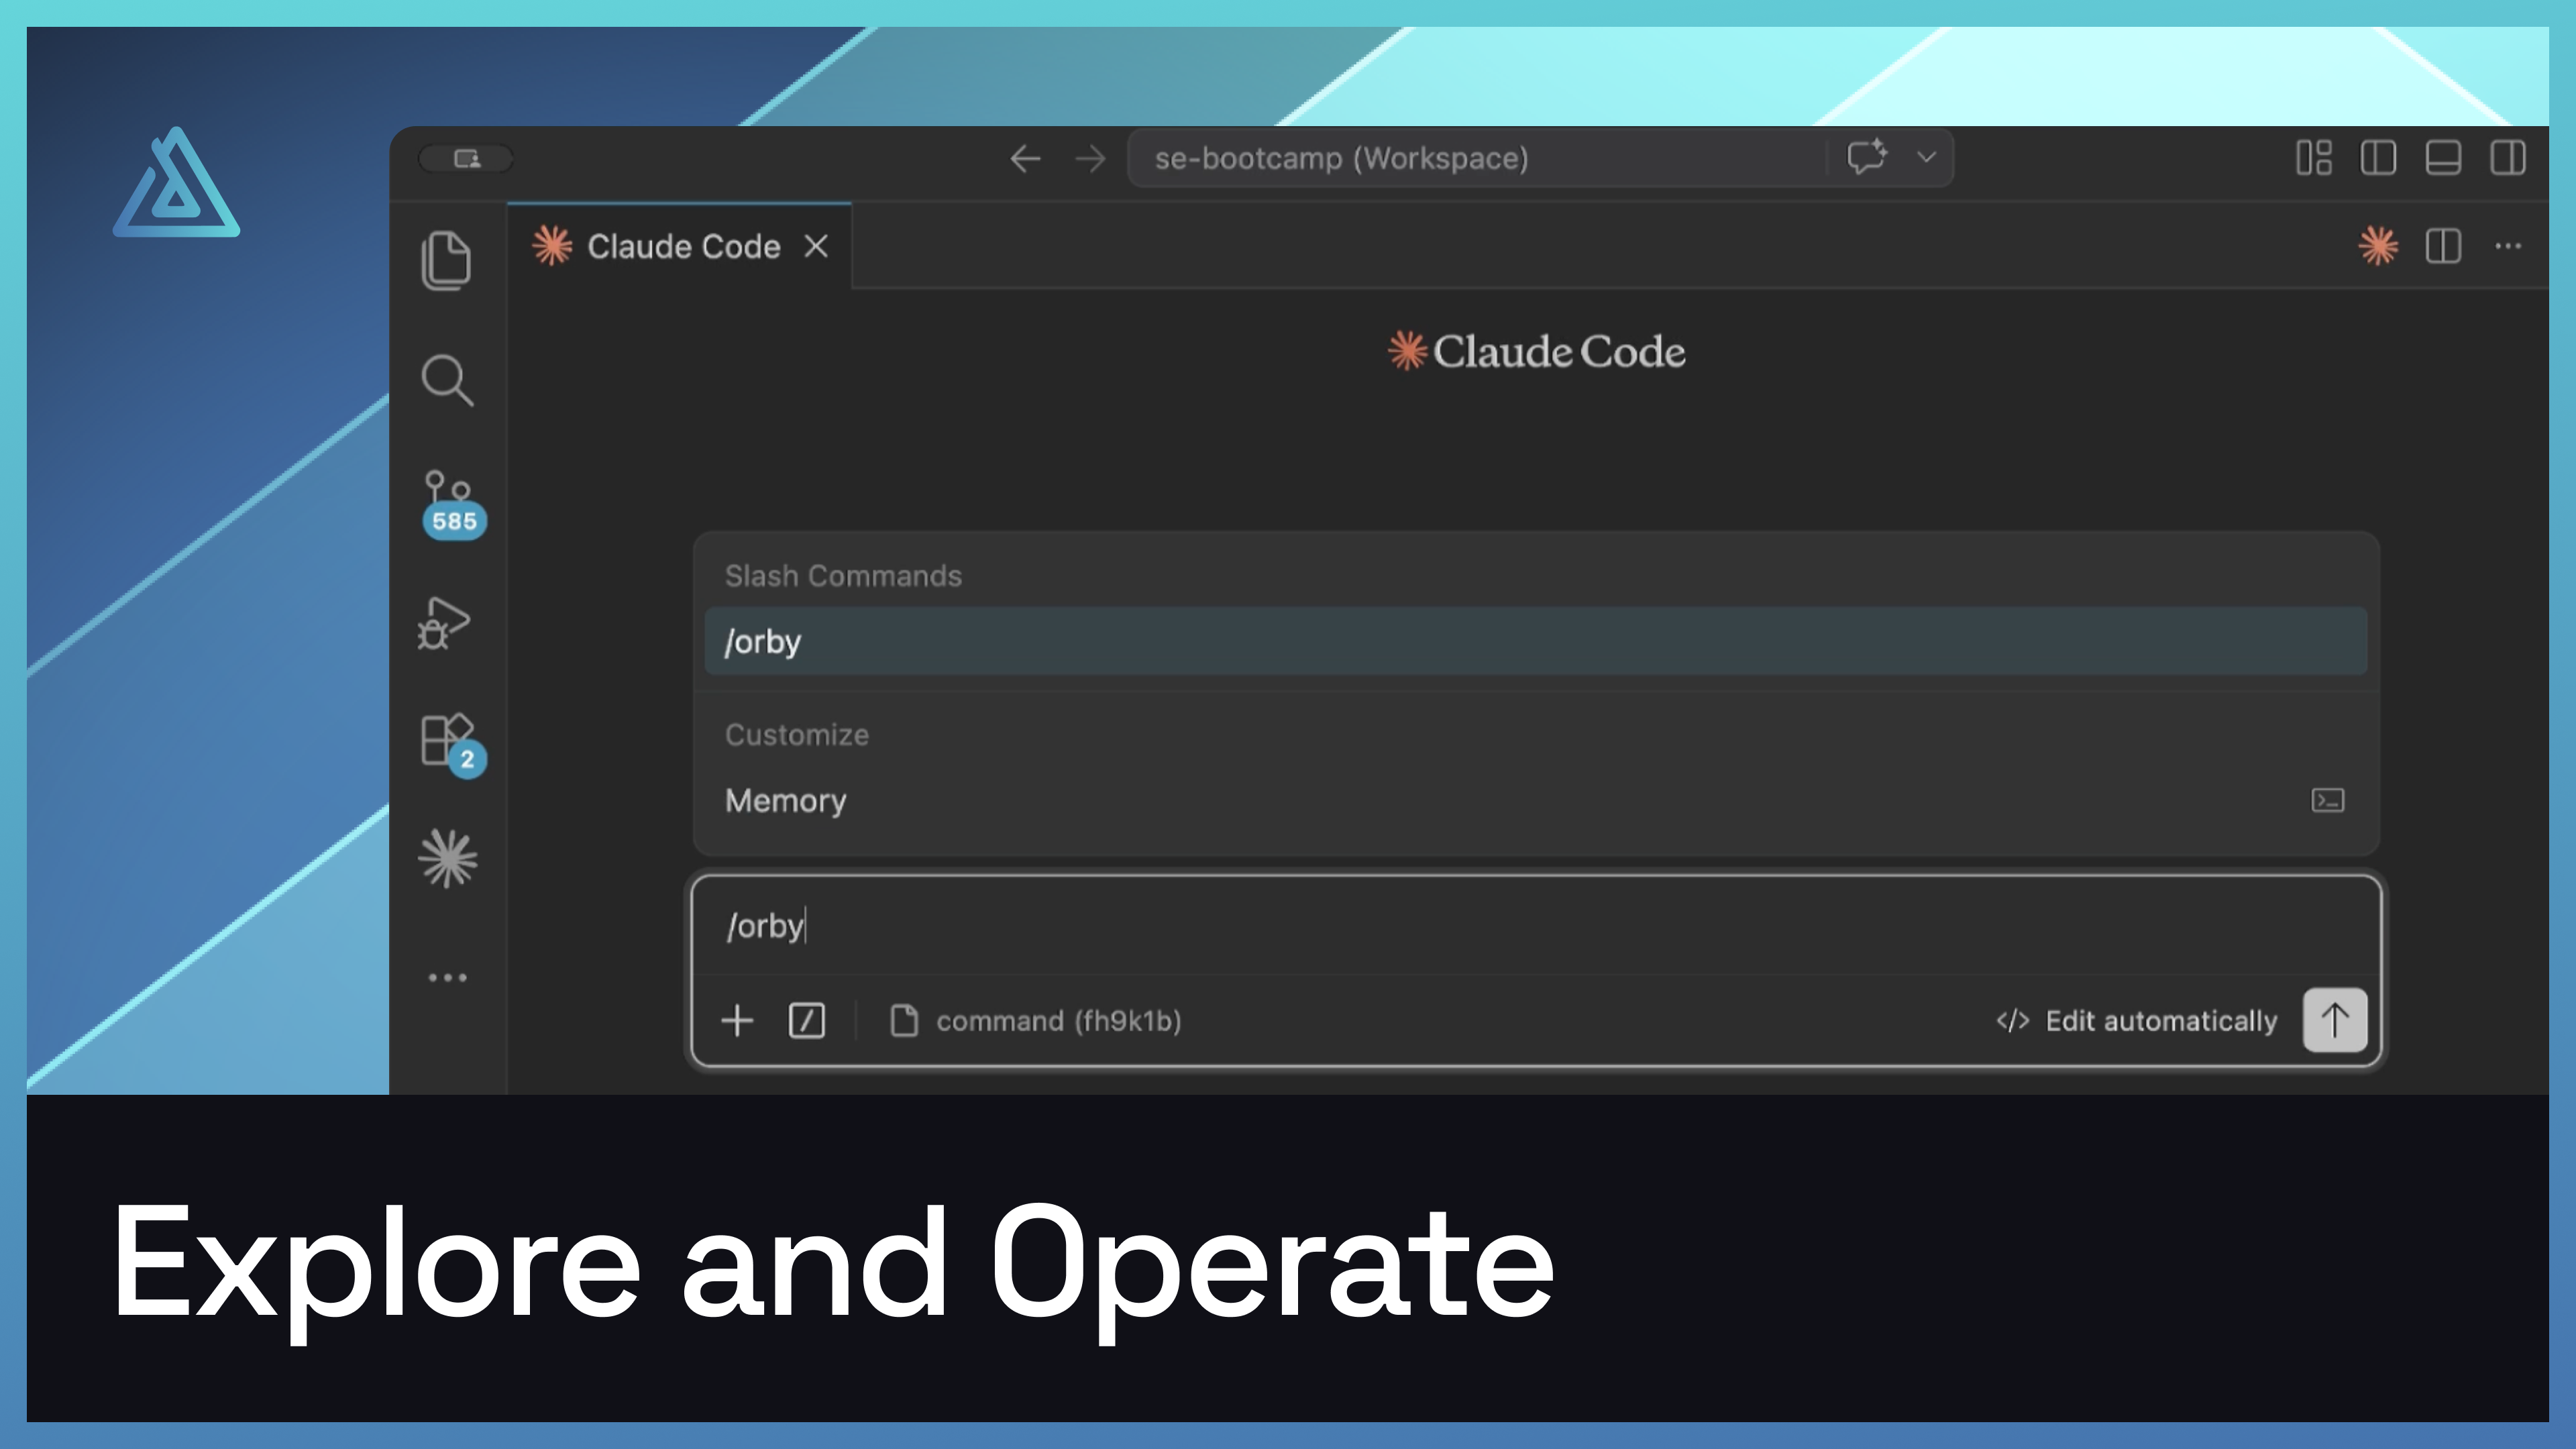The height and width of the screenshot is (1449, 2576).
Task: Open the Search sidebar icon
Action: 446,381
